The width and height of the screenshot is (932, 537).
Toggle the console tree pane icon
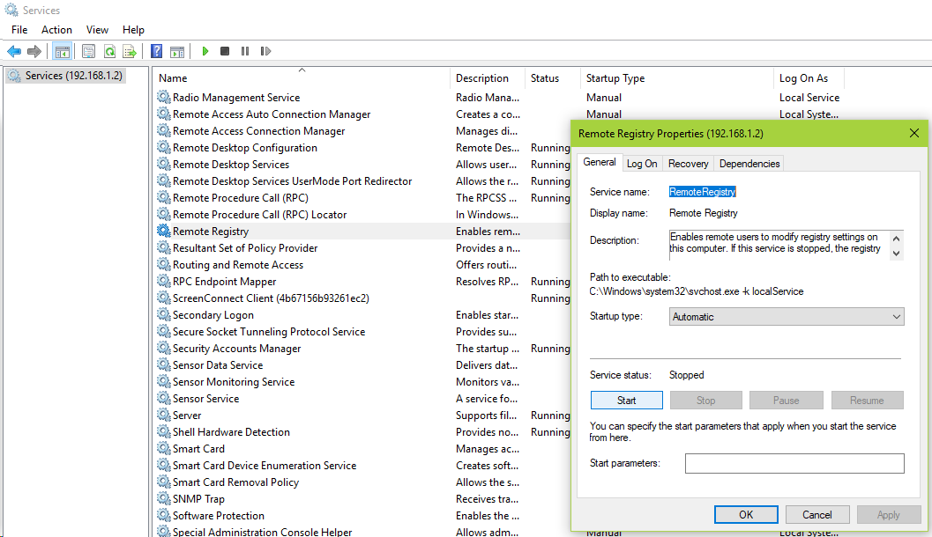pos(61,50)
